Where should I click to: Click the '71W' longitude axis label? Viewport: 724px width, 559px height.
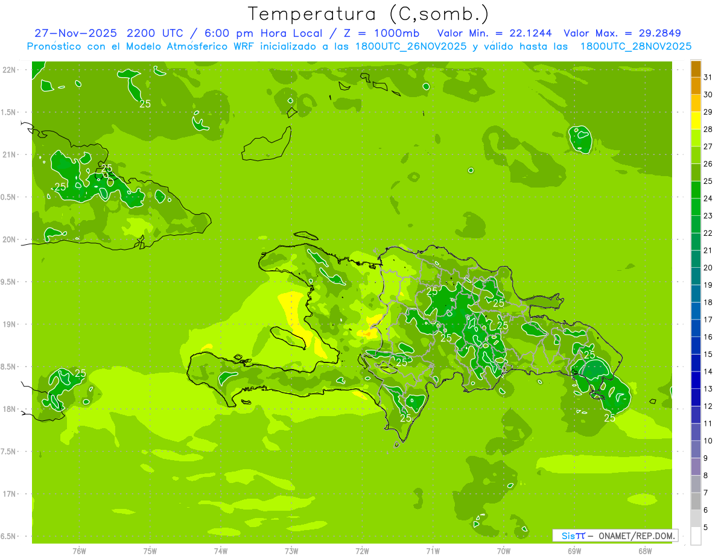(x=433, y=551)
